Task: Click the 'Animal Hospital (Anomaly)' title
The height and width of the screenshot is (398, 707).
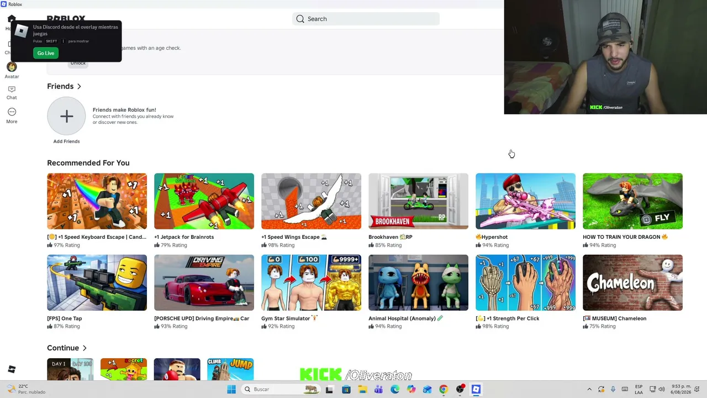Action: [x=406, y=318]
